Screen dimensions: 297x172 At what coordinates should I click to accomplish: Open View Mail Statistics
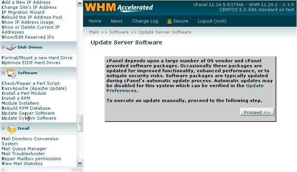(x=22, y=164)
